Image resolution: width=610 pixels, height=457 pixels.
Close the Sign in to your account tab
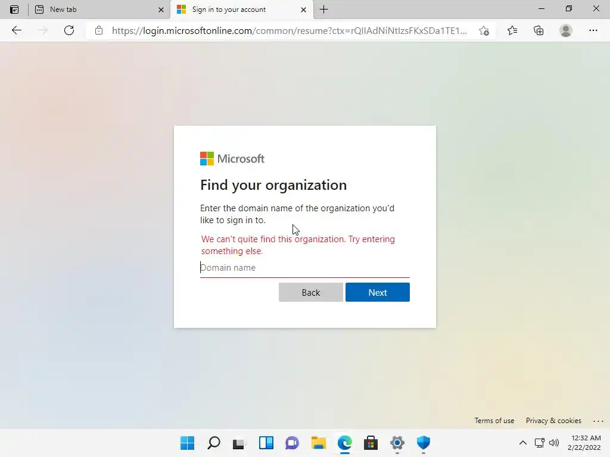pos(303,10)
